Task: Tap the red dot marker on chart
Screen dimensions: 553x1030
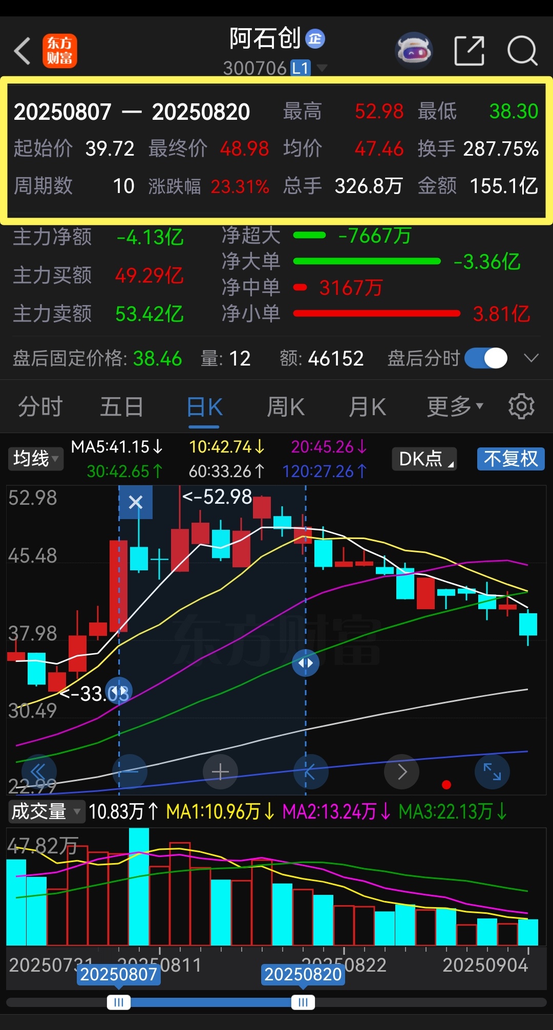Action: (x=446, y=785)
